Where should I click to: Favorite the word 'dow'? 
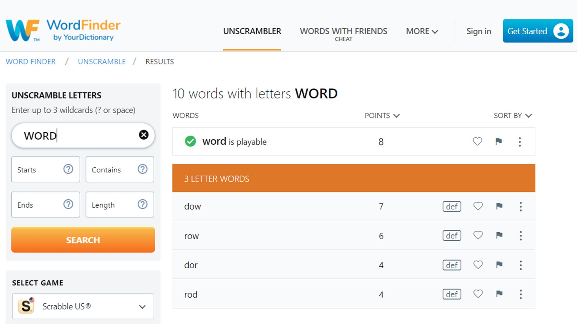[478, 206]
